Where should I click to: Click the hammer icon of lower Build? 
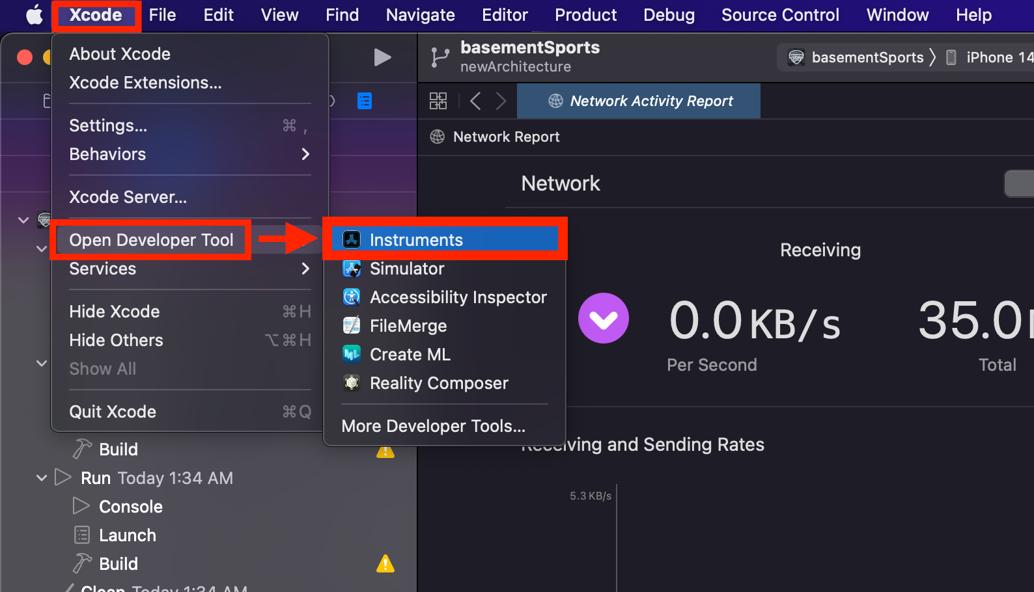82,563
